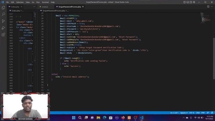Click the feedback icon in status bar
215x121 pixels.
click(x=208, y=113)
